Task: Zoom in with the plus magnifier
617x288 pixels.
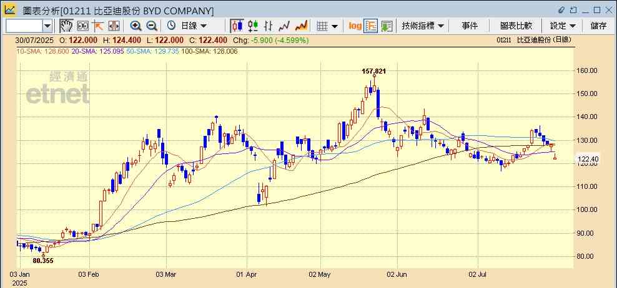Action: click(136, 26)
